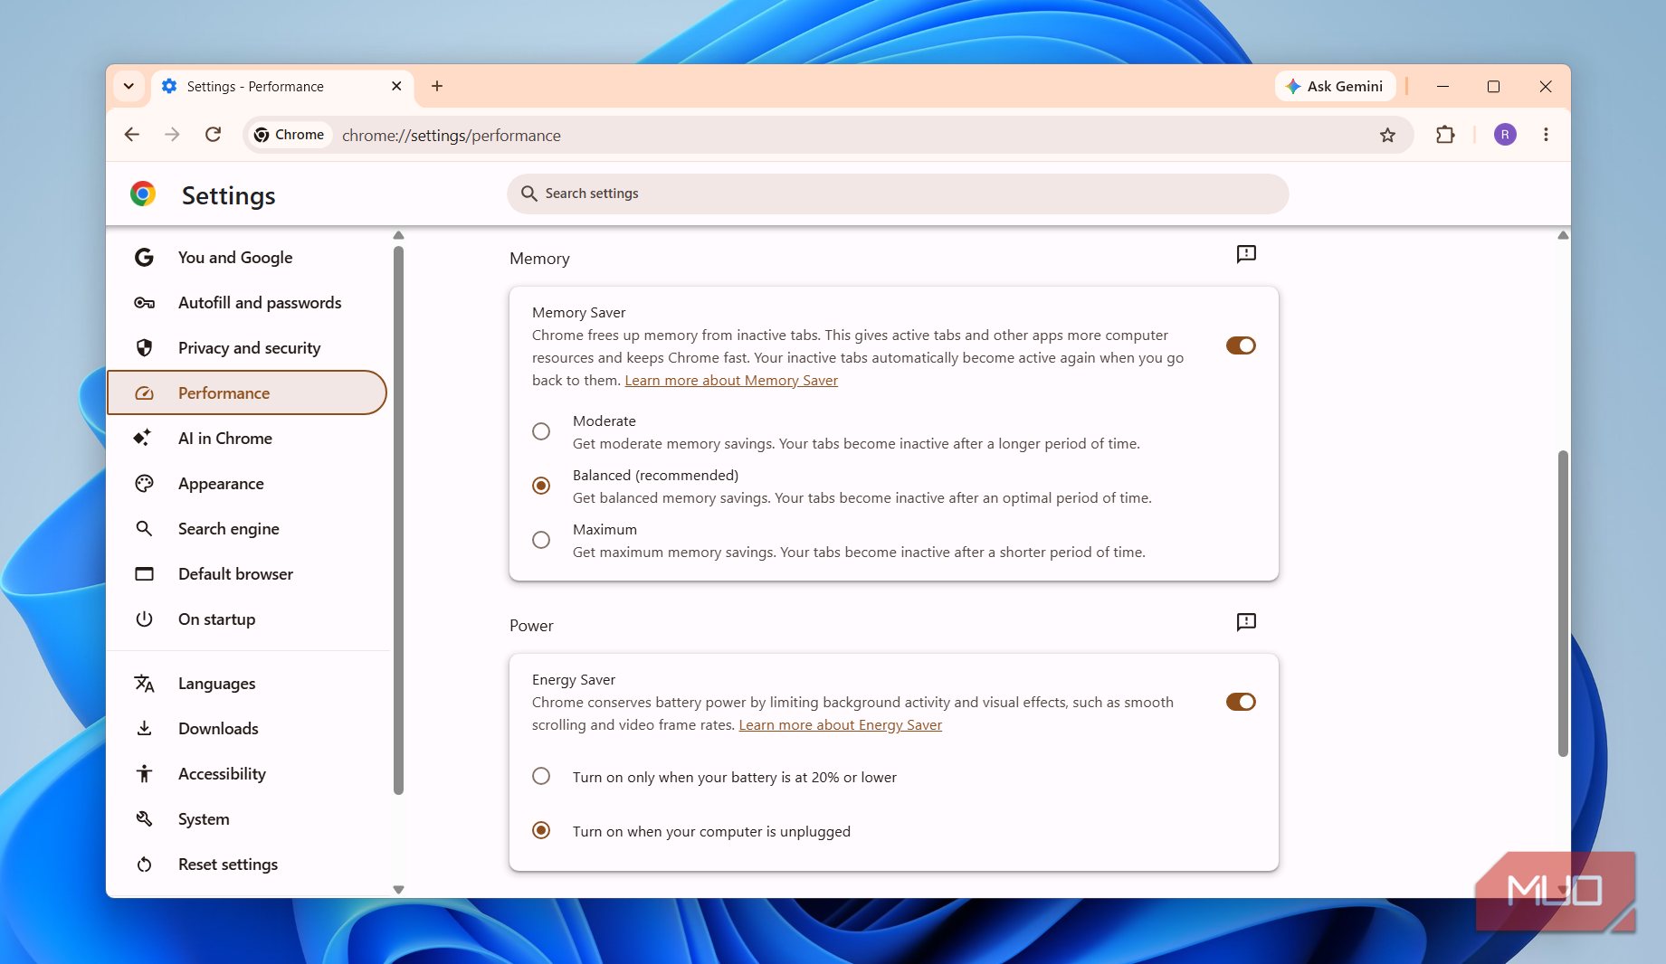The width and height of the screenshot is (1666, 964).
Task: Click the speedometer Performance icon
Action: 144,393
